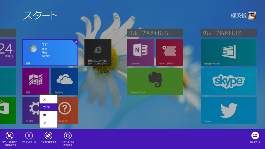
Task: Open the OneNote tile
Action: tap(140, 53)
